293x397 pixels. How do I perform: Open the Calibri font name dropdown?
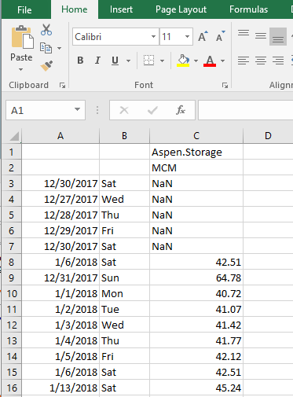pos(153,37)
